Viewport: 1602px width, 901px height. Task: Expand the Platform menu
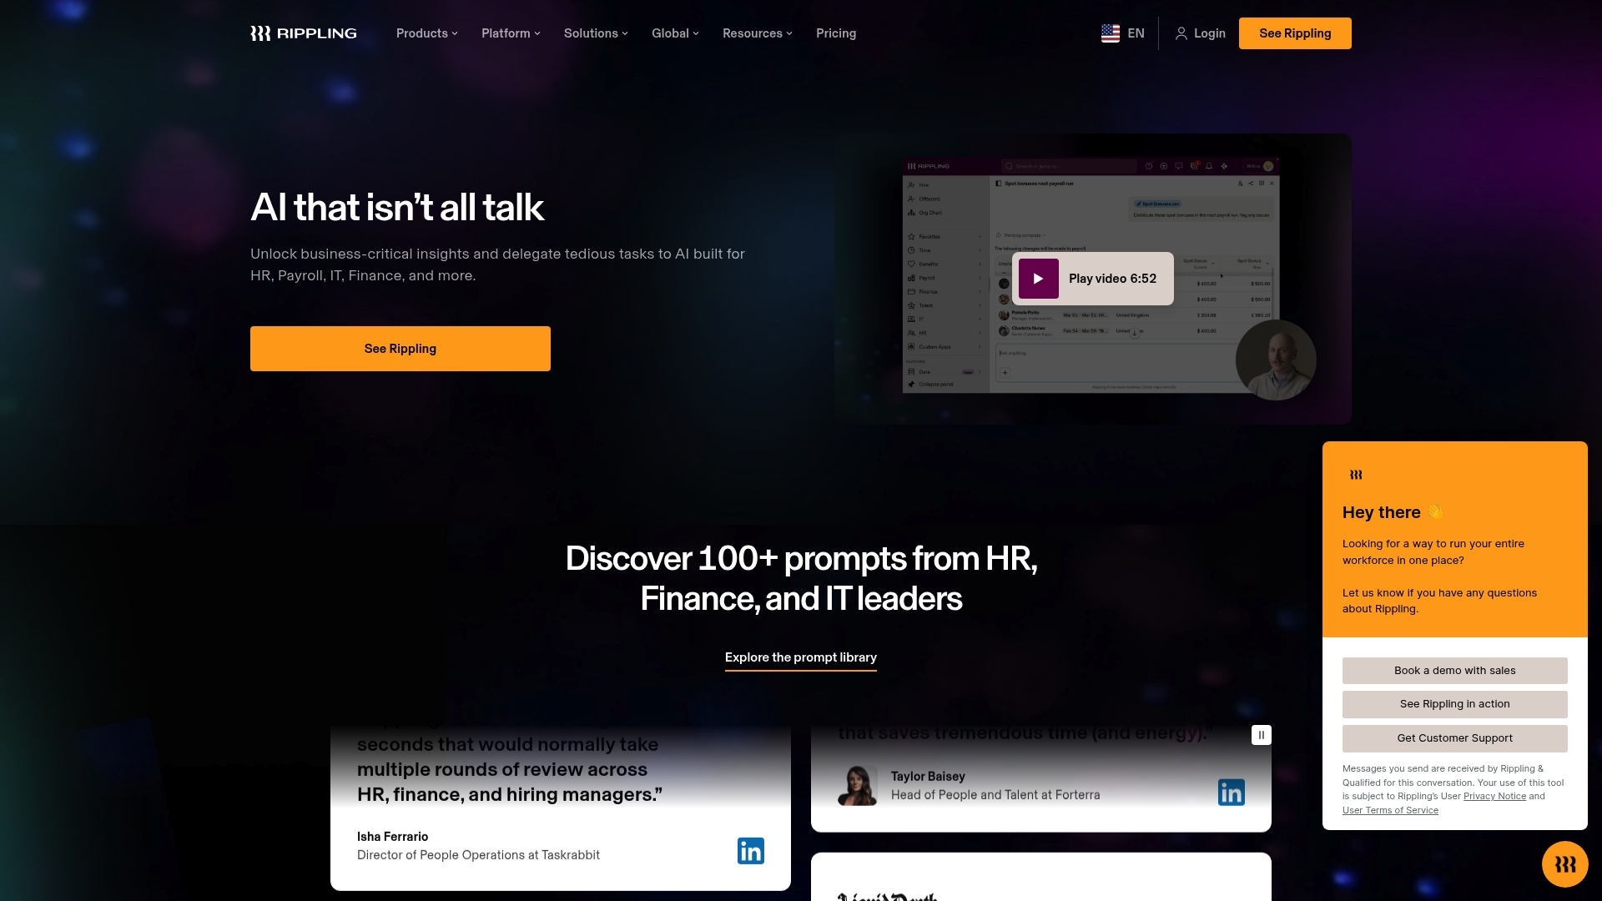pyautogui.click(x=511, y=33)
